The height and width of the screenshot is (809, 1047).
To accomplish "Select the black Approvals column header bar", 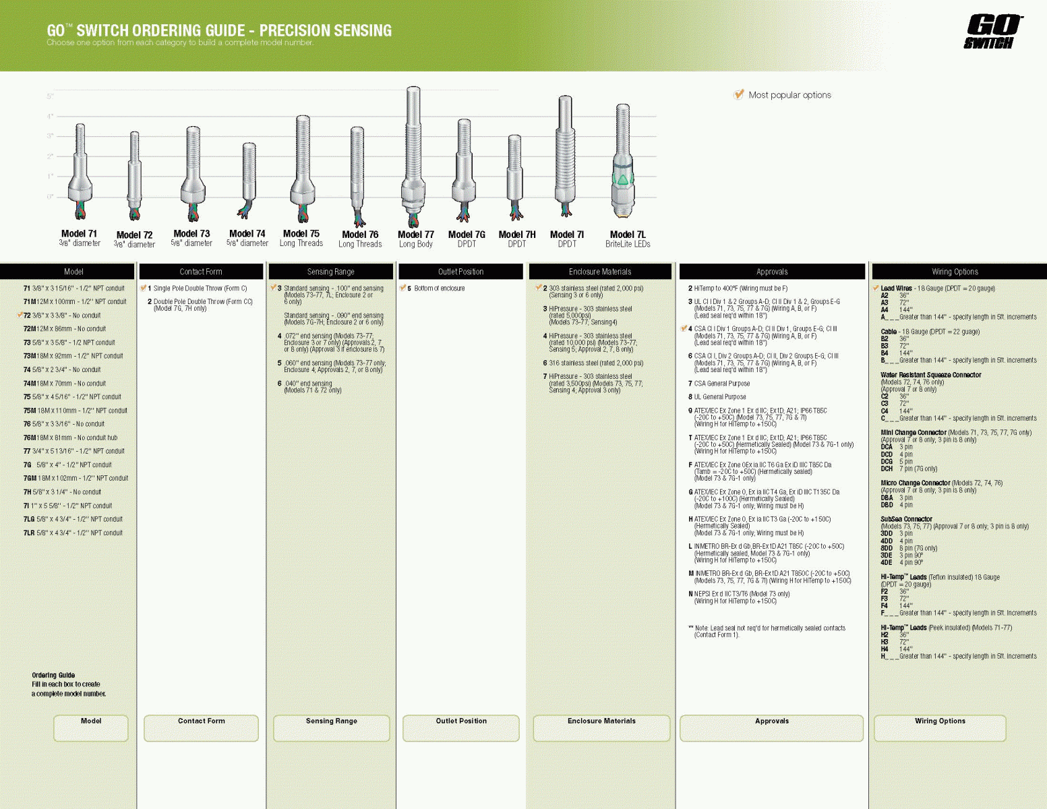I will click(771, 272).
